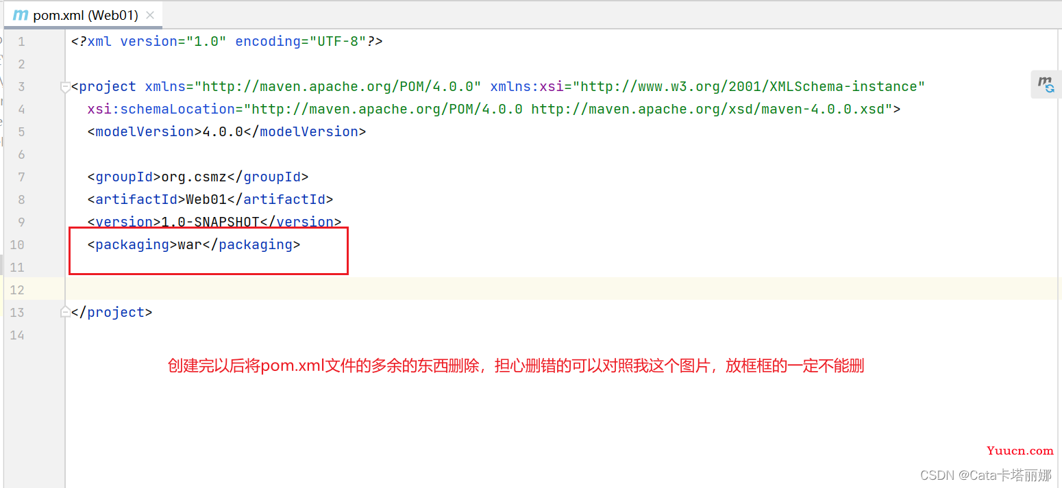
Task: Collapse the project tag fold marker
Action: pos(65,87)
